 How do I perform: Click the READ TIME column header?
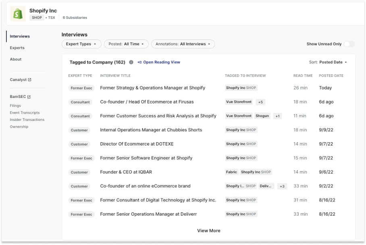click(x=303, y=76)
